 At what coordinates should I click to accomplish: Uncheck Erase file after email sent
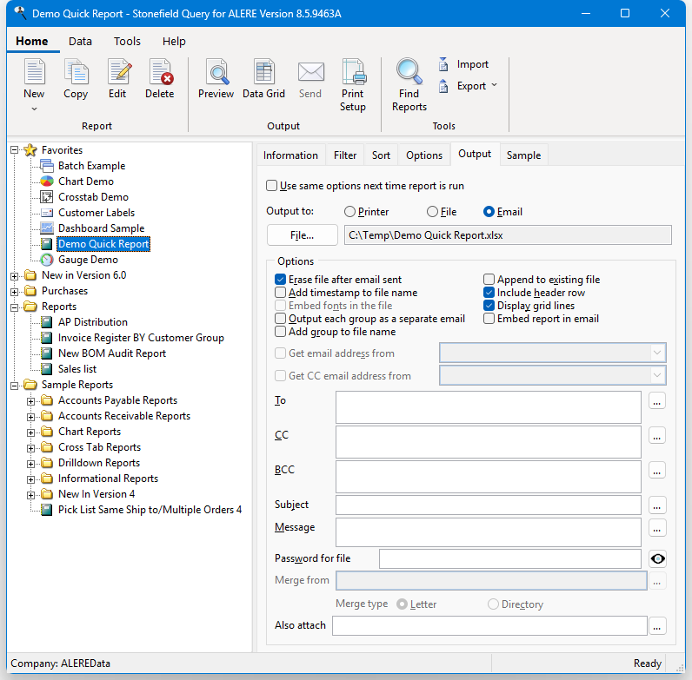(281, 280)
